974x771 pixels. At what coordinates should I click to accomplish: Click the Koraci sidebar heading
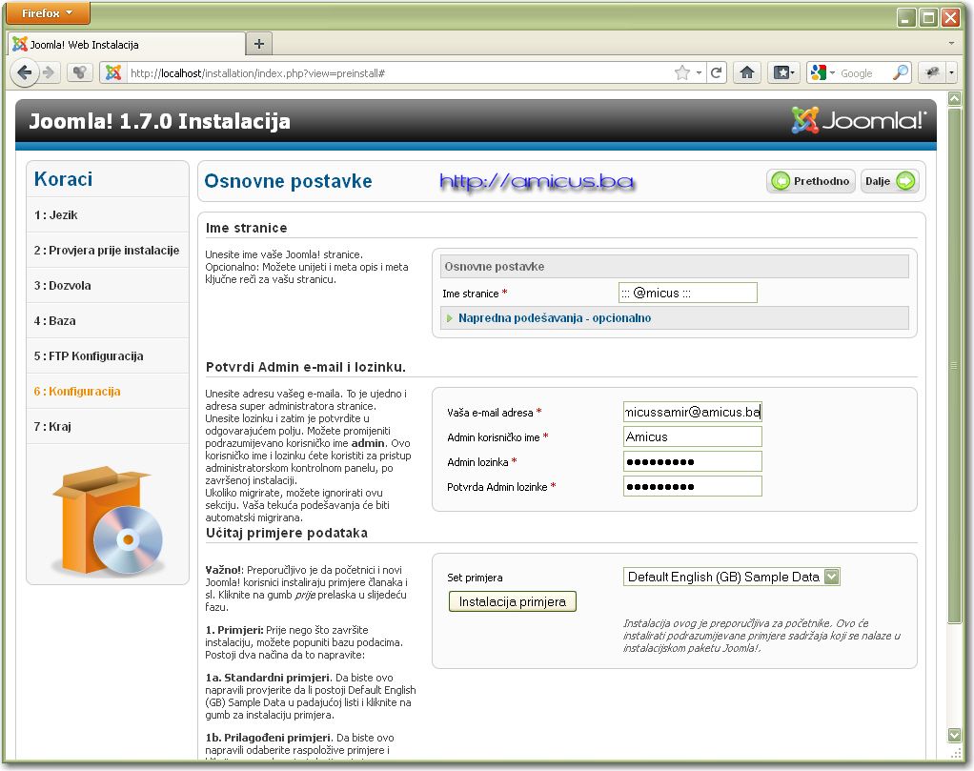pos(63,179)
